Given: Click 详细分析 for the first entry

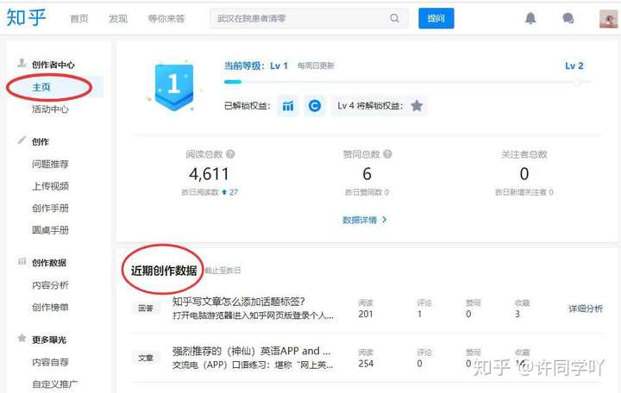Looking at the screenshot, I should (x=586, y=309).
